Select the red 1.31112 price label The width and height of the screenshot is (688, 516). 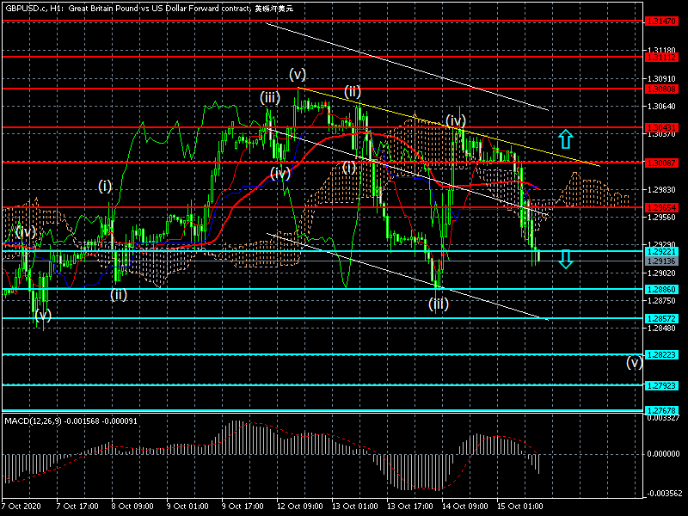click(x=661, y=58)
